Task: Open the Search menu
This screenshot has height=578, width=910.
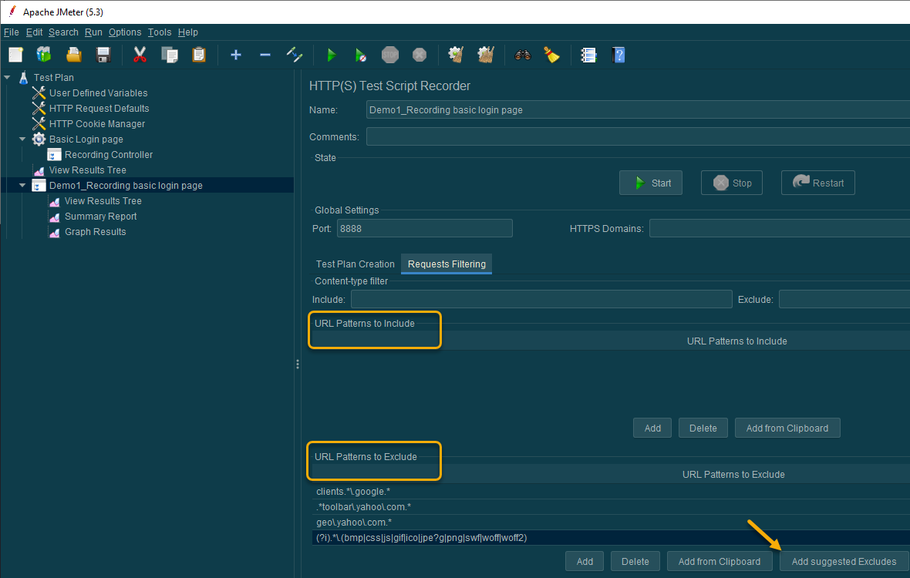Action: click(63, 32)
